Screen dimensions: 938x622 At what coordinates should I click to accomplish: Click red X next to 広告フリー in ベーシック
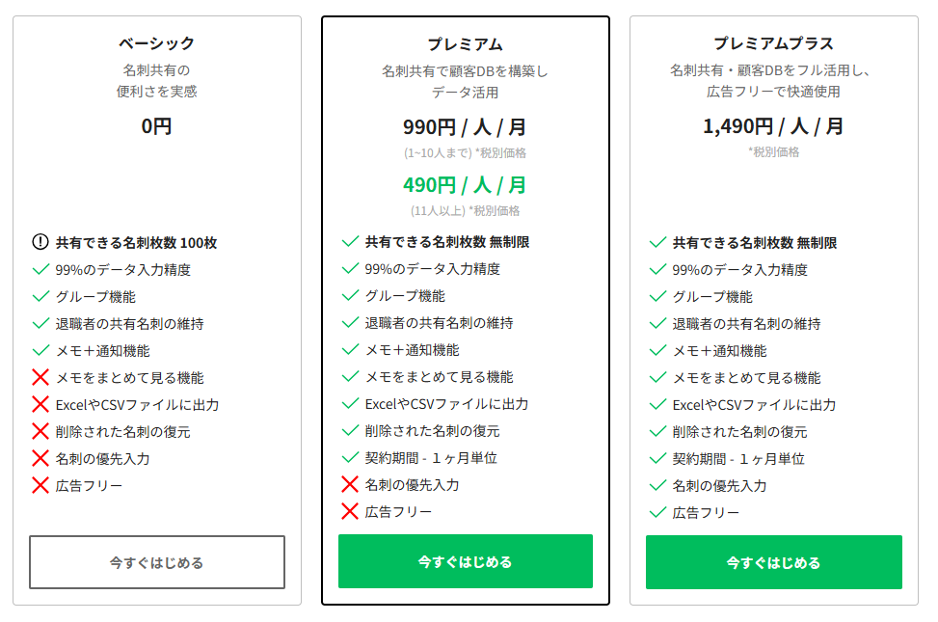click(40, 485)
